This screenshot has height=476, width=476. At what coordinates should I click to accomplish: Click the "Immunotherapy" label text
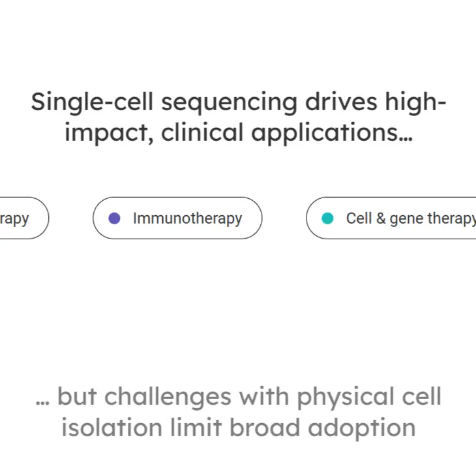[x=187, y=218]
